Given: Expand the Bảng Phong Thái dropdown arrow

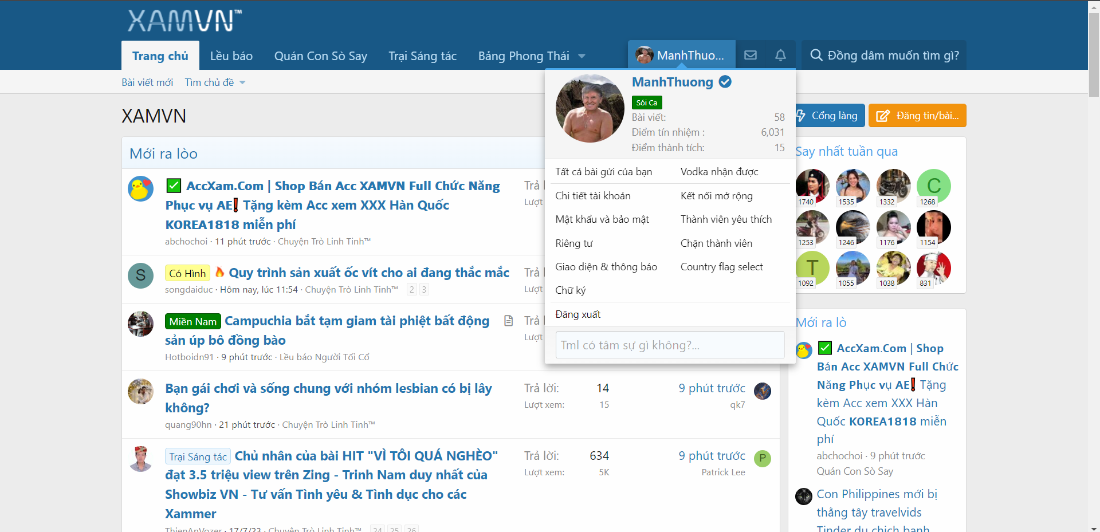Looking at the screenshot, I should [x=582, y=56].
